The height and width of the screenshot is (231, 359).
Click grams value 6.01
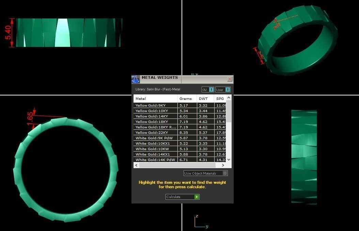pyautogui.click(x=184, y=117)
